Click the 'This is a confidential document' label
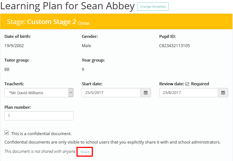This screenshot has width=233, height=161. tap(41, 133)
